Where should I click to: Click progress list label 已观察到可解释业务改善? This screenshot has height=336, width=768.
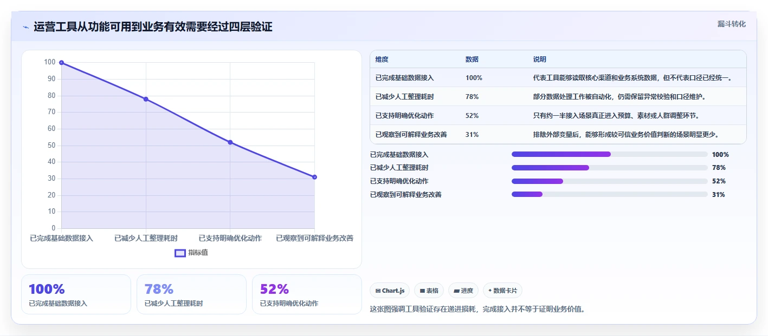pos(406,194)
